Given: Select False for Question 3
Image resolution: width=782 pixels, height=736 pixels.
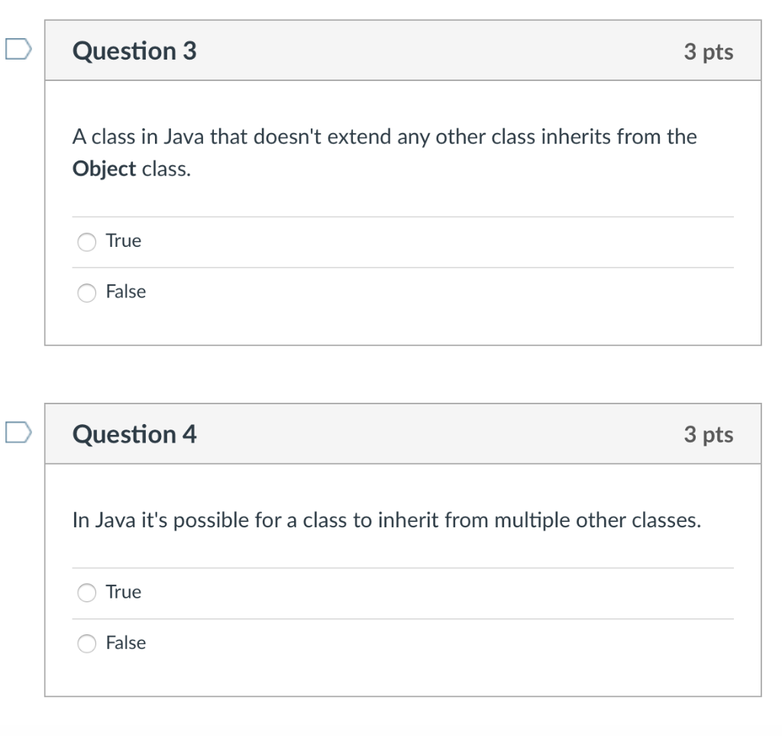Looking at the screenshot, I should tap(86, 293).
